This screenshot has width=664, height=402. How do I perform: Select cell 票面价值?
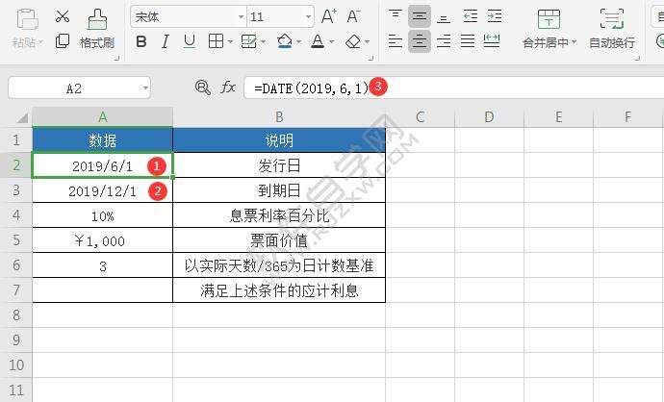(279, 240)
